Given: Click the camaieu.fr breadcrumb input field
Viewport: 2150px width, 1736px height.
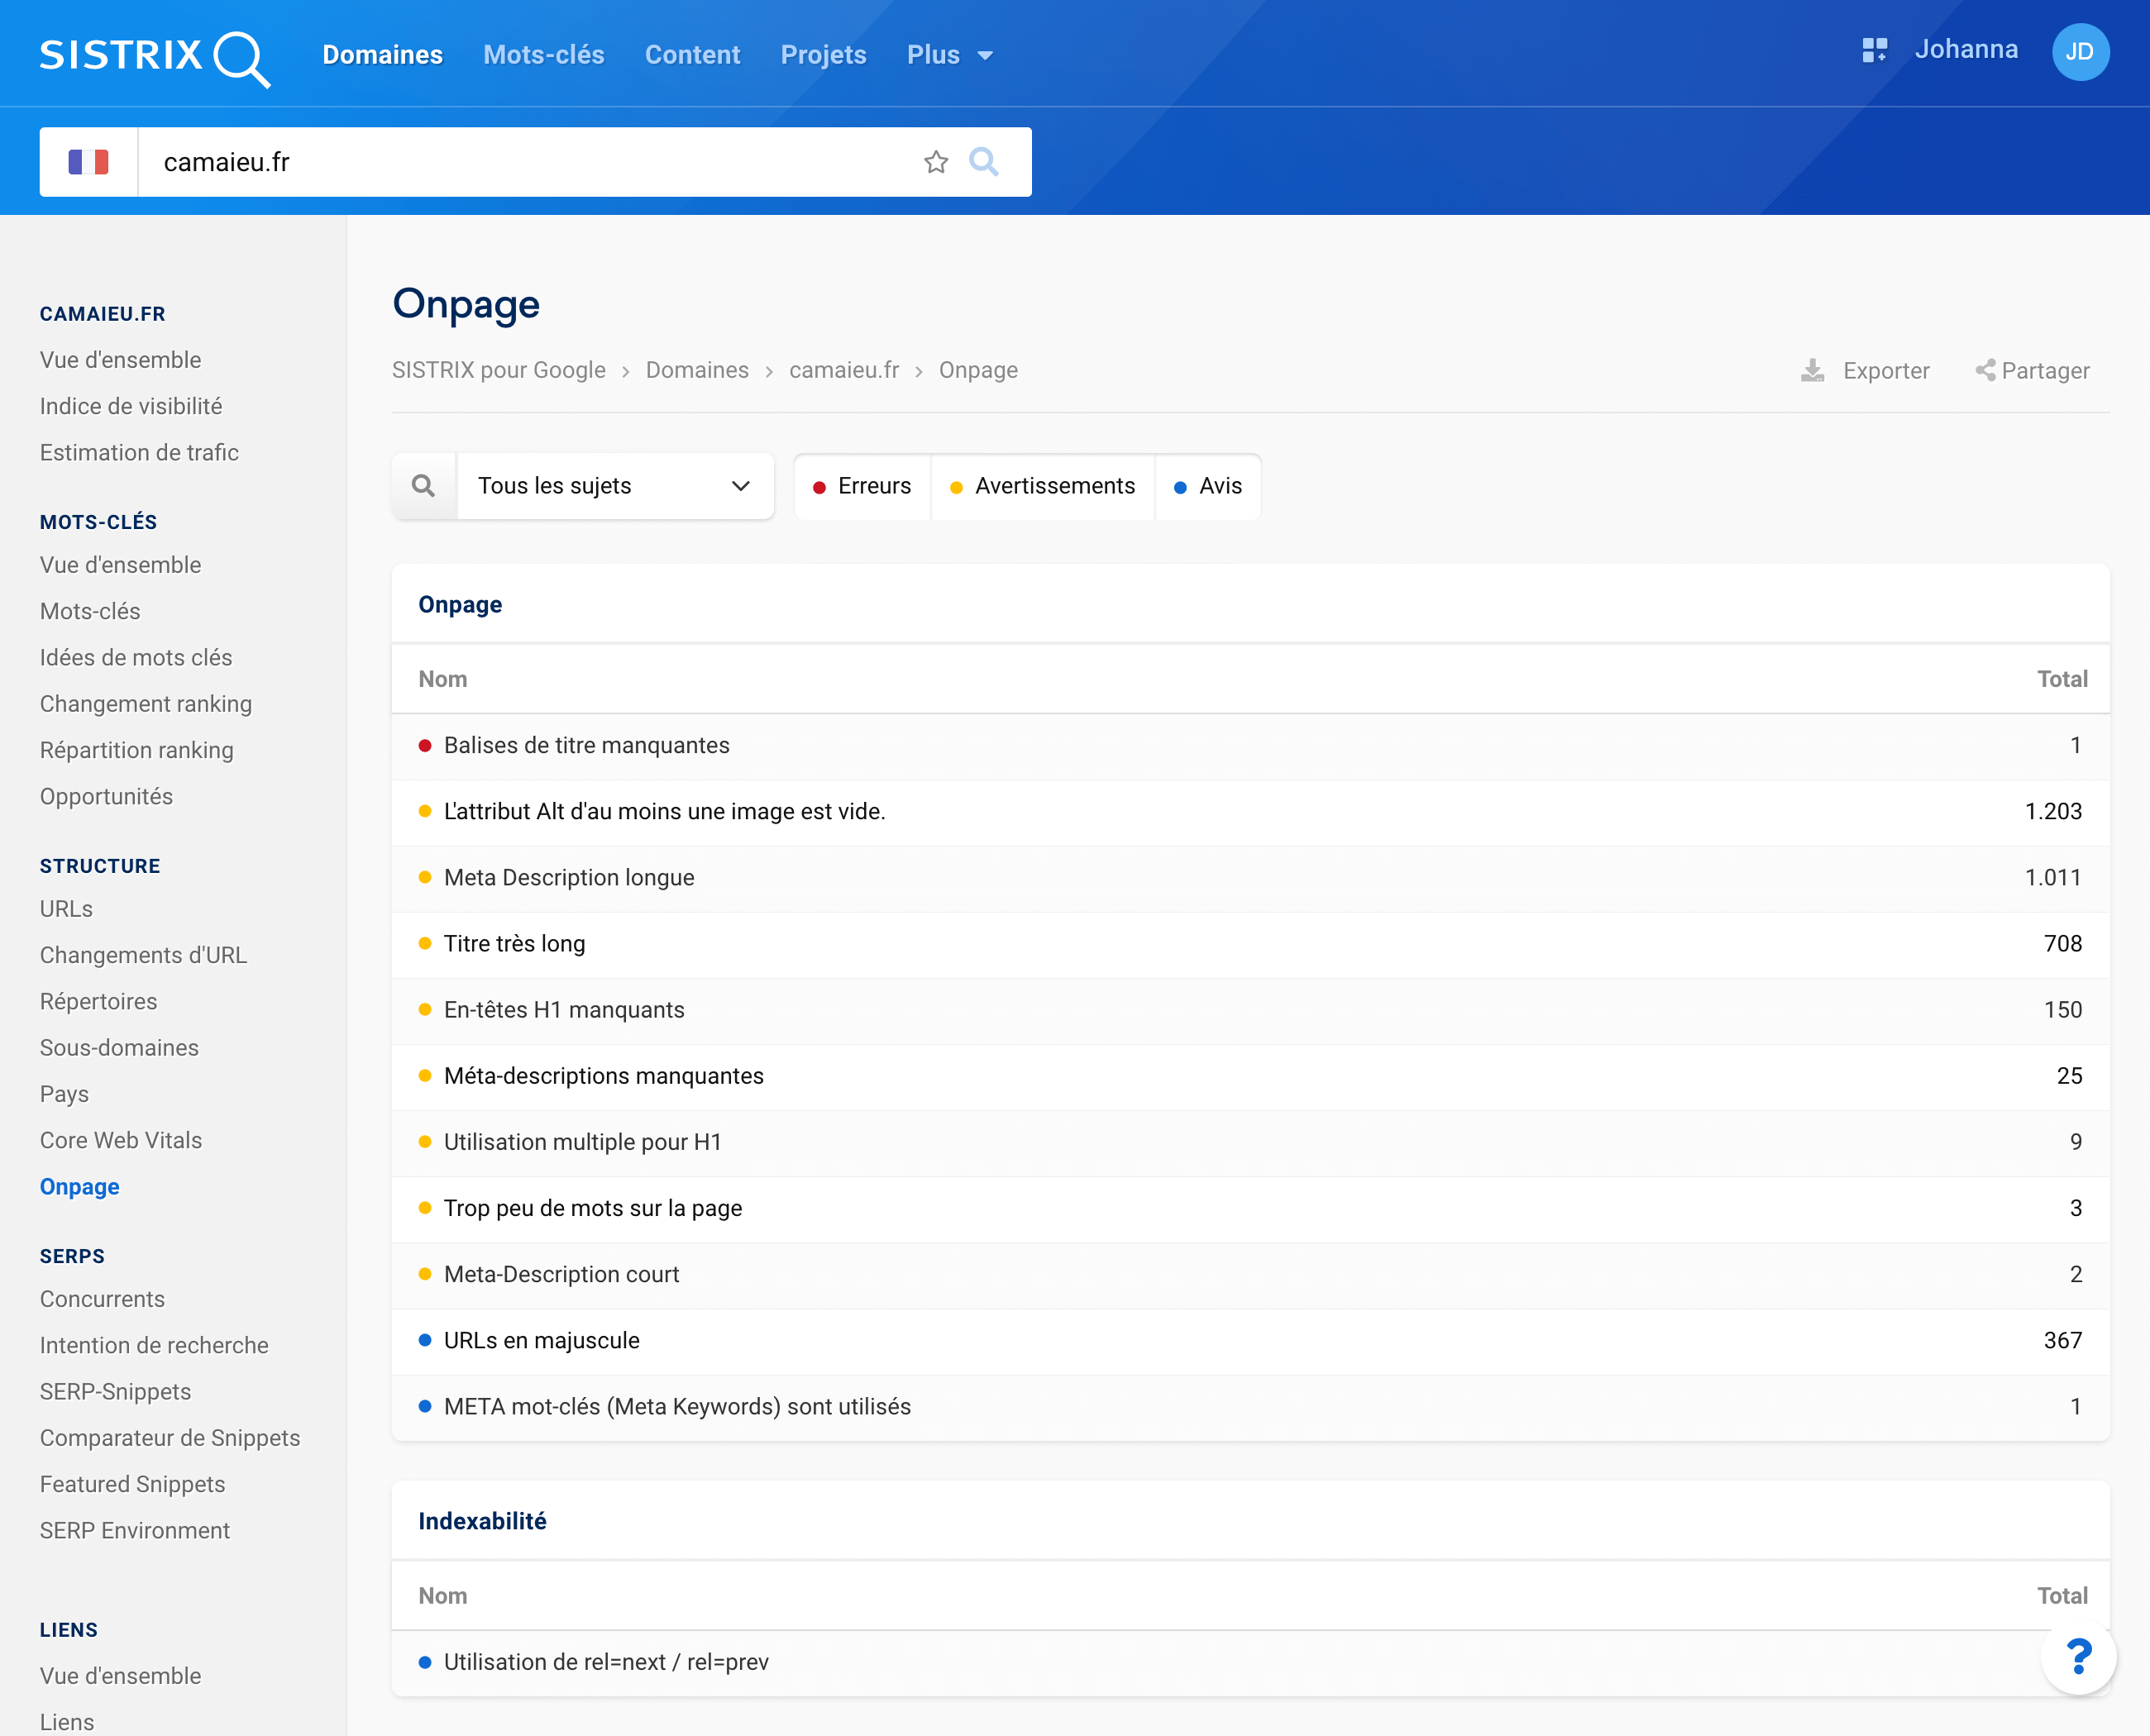Looking at the screenshot, I should click(x=843, y=369).
